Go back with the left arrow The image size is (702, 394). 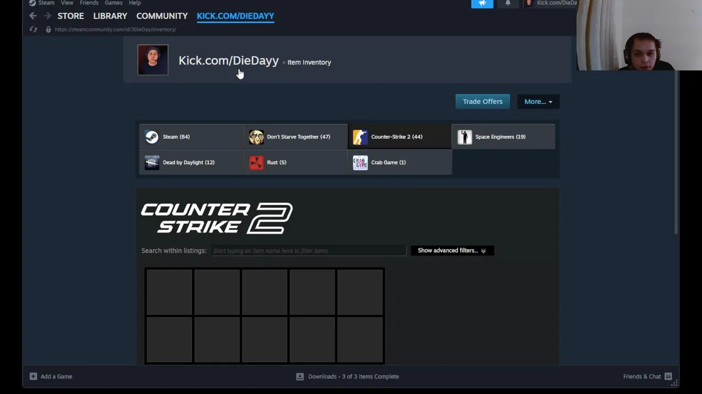[33, 16]
